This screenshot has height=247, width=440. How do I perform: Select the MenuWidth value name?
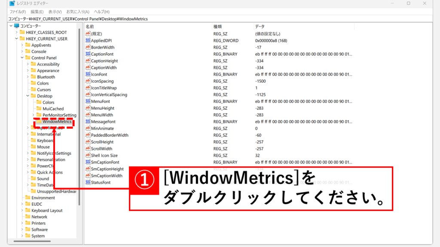102,115
